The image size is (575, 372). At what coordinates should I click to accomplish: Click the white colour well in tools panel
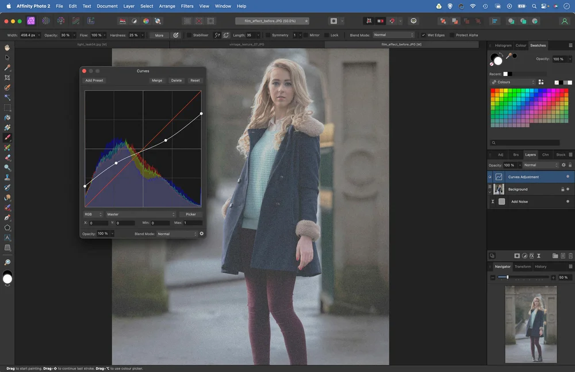tap(7, 279)
